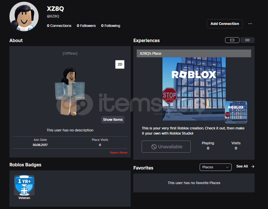Click the Visits label under Experiences

pos(236,143)
